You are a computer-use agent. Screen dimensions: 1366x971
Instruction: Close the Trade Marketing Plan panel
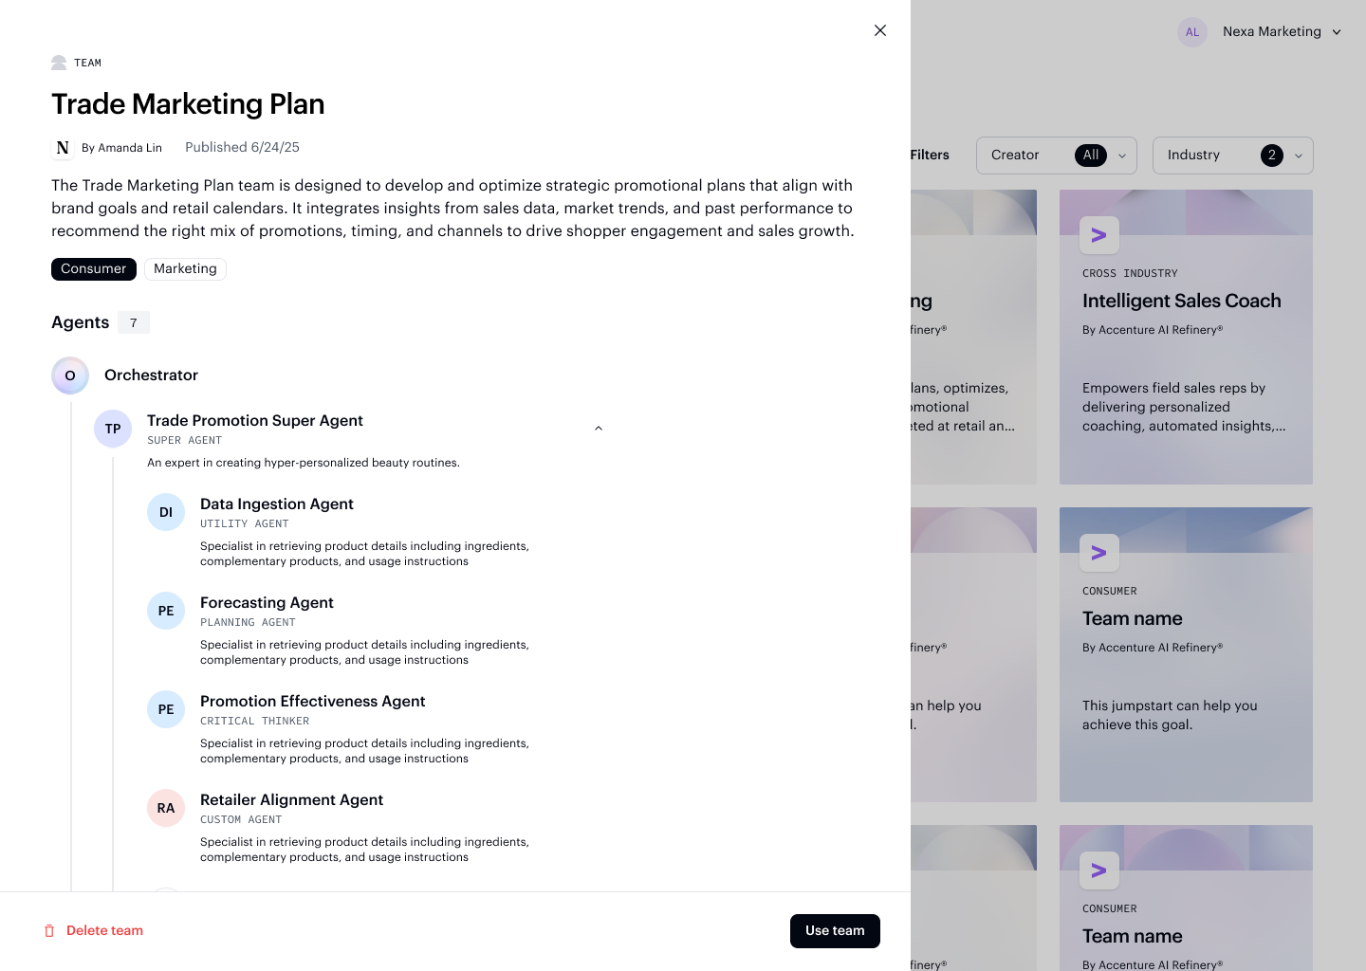click(x=880, y=30)
